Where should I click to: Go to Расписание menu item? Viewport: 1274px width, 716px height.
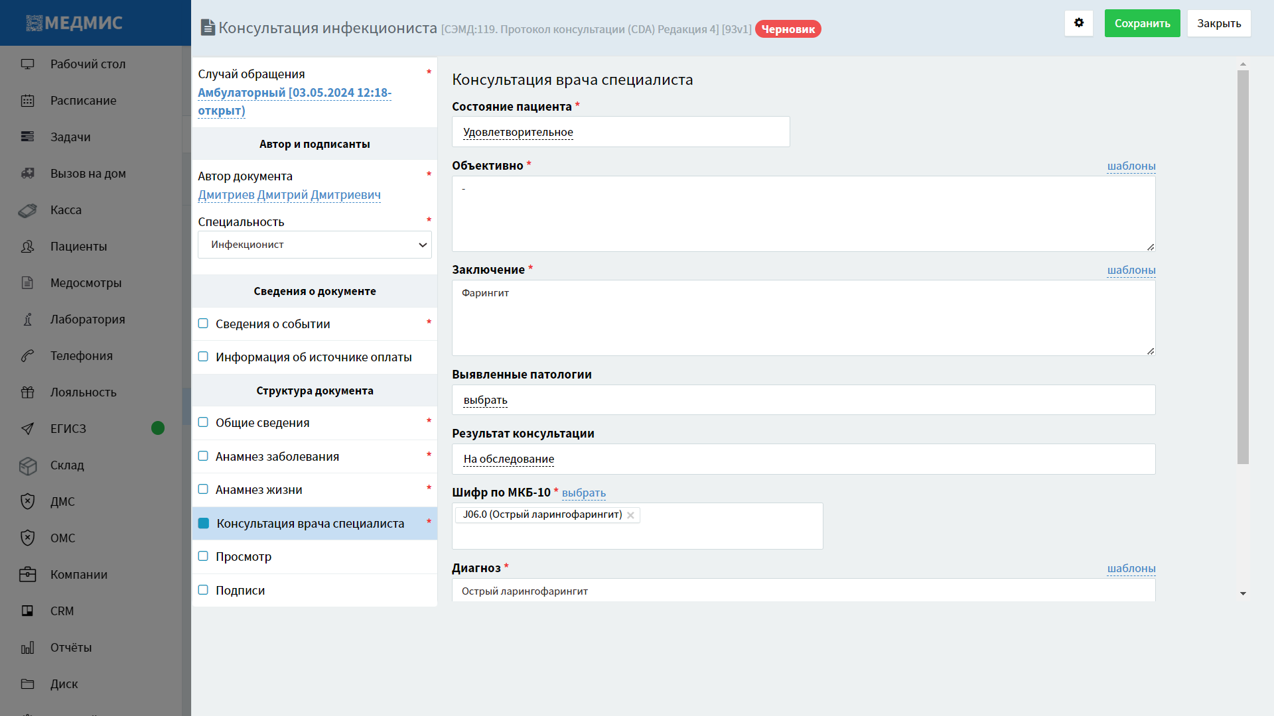[x=83, y=101]
